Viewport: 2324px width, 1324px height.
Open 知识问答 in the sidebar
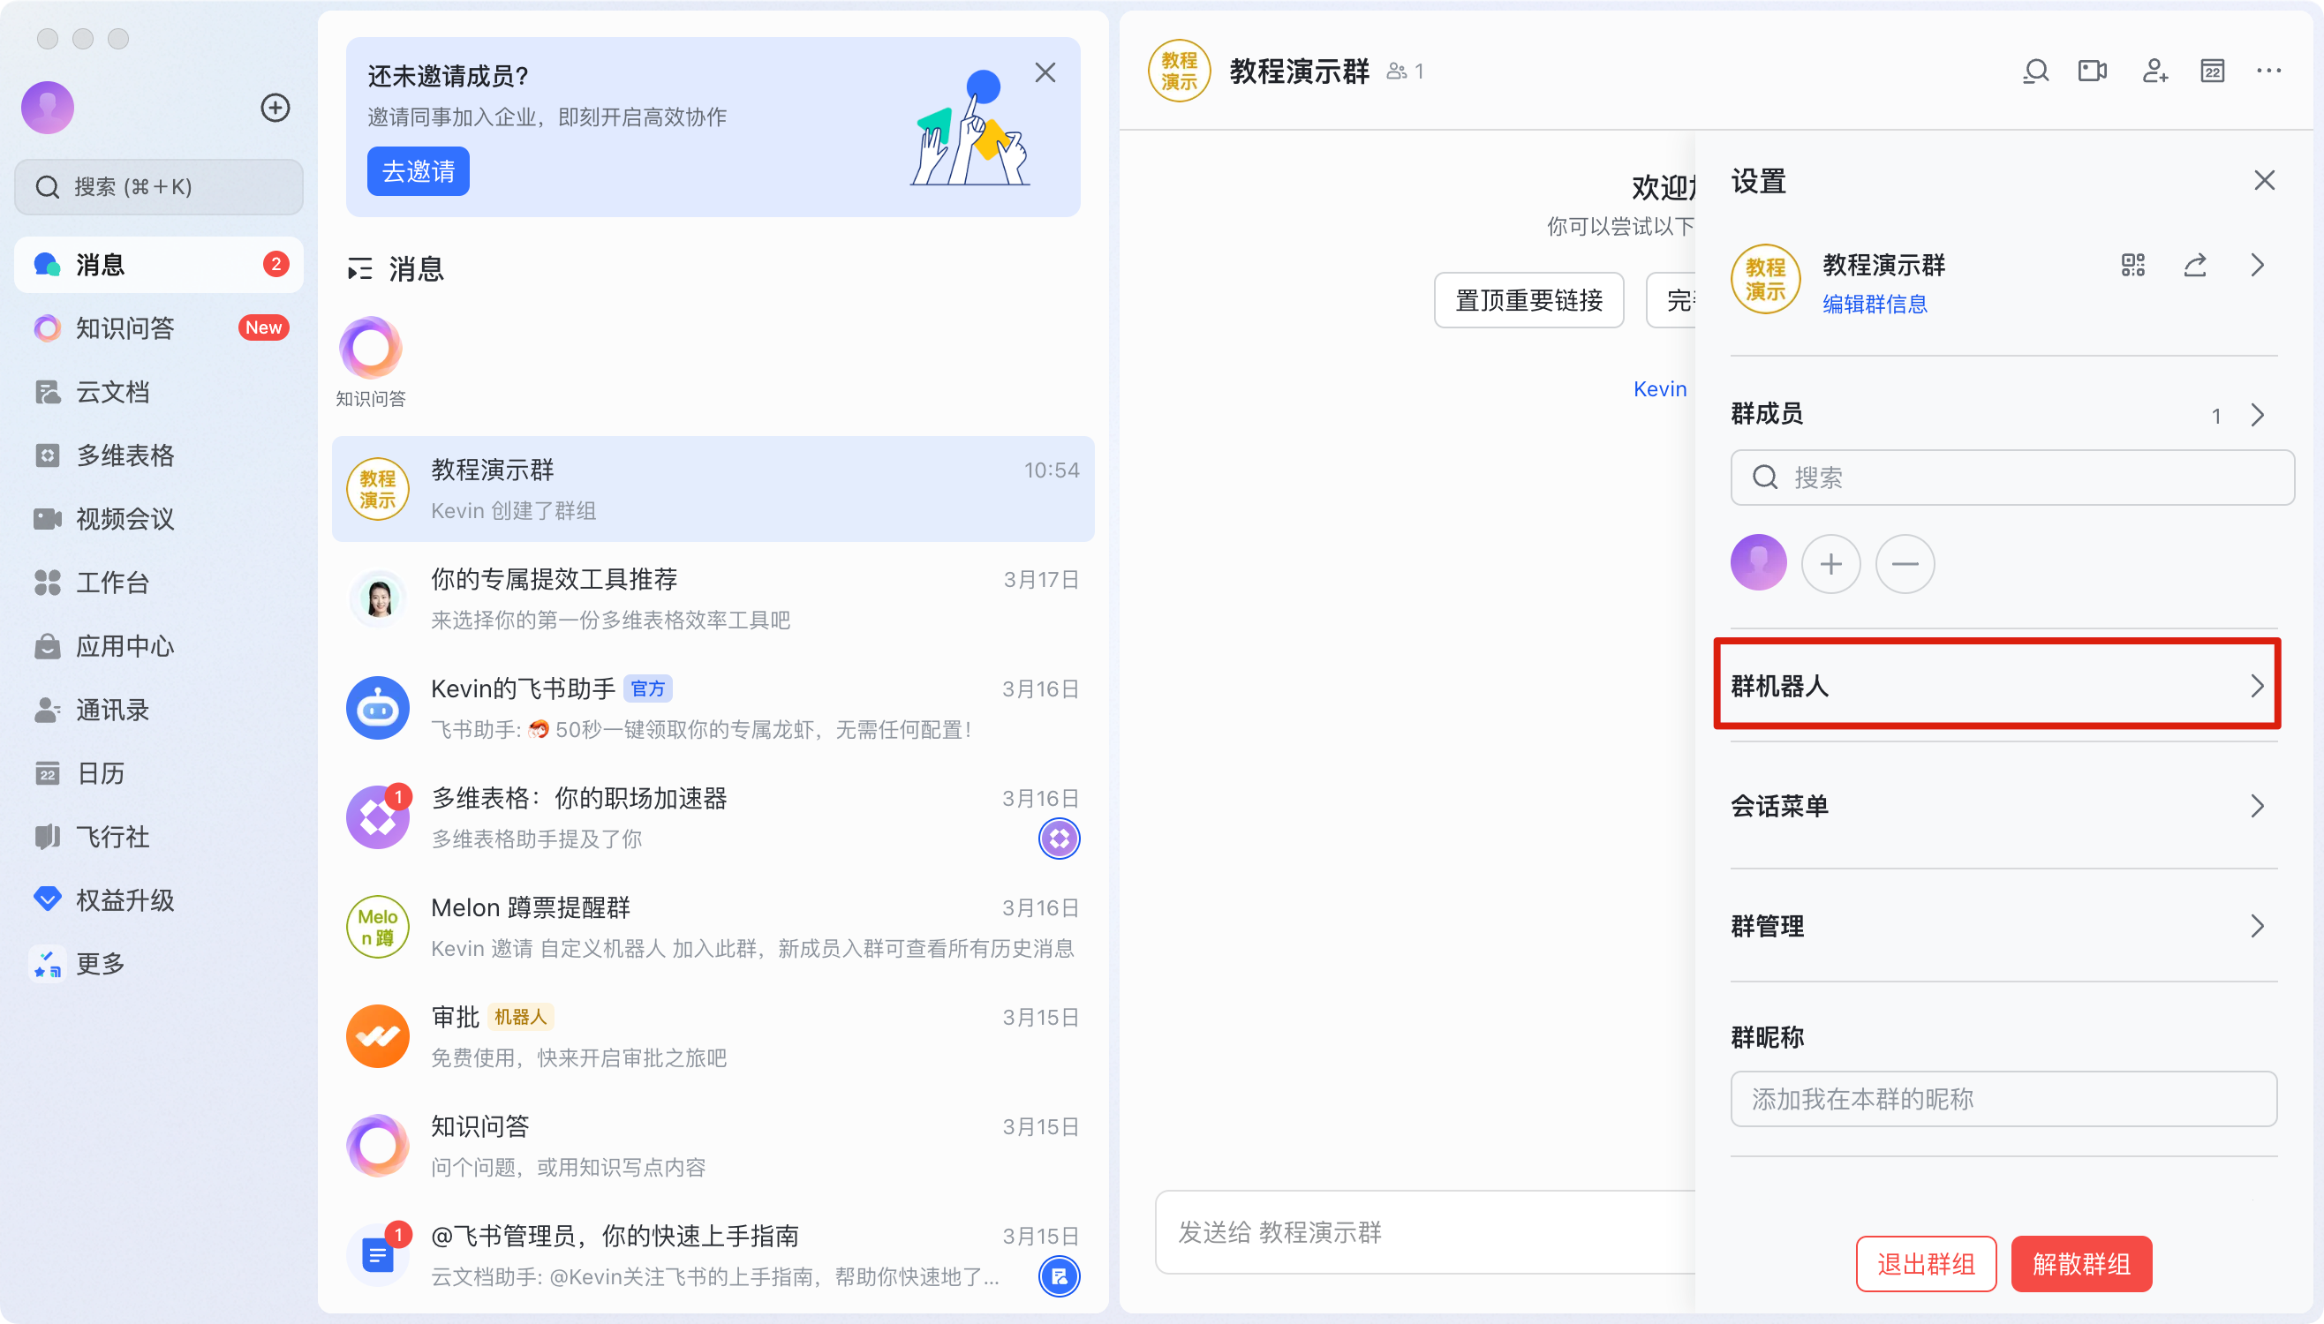[158, 328]
